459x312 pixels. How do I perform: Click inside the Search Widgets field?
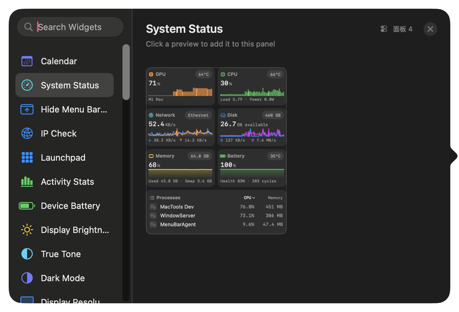point(70,27)
